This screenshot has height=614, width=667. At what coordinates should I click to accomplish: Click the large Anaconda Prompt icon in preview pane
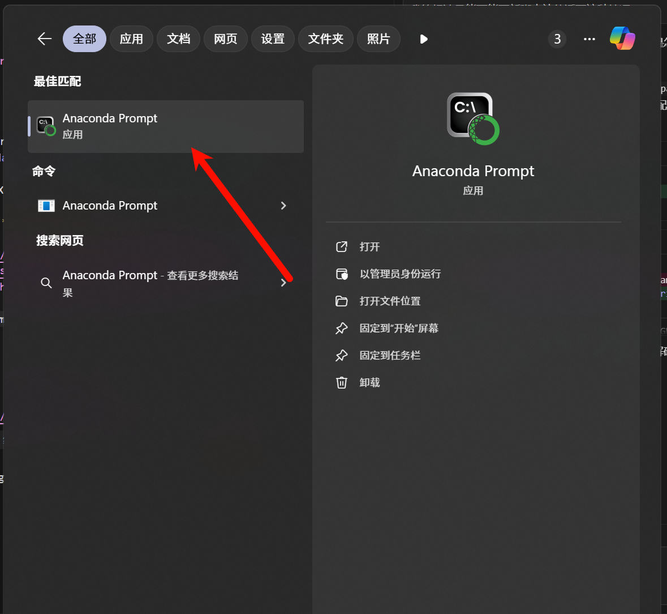click(x=473, y=118)
